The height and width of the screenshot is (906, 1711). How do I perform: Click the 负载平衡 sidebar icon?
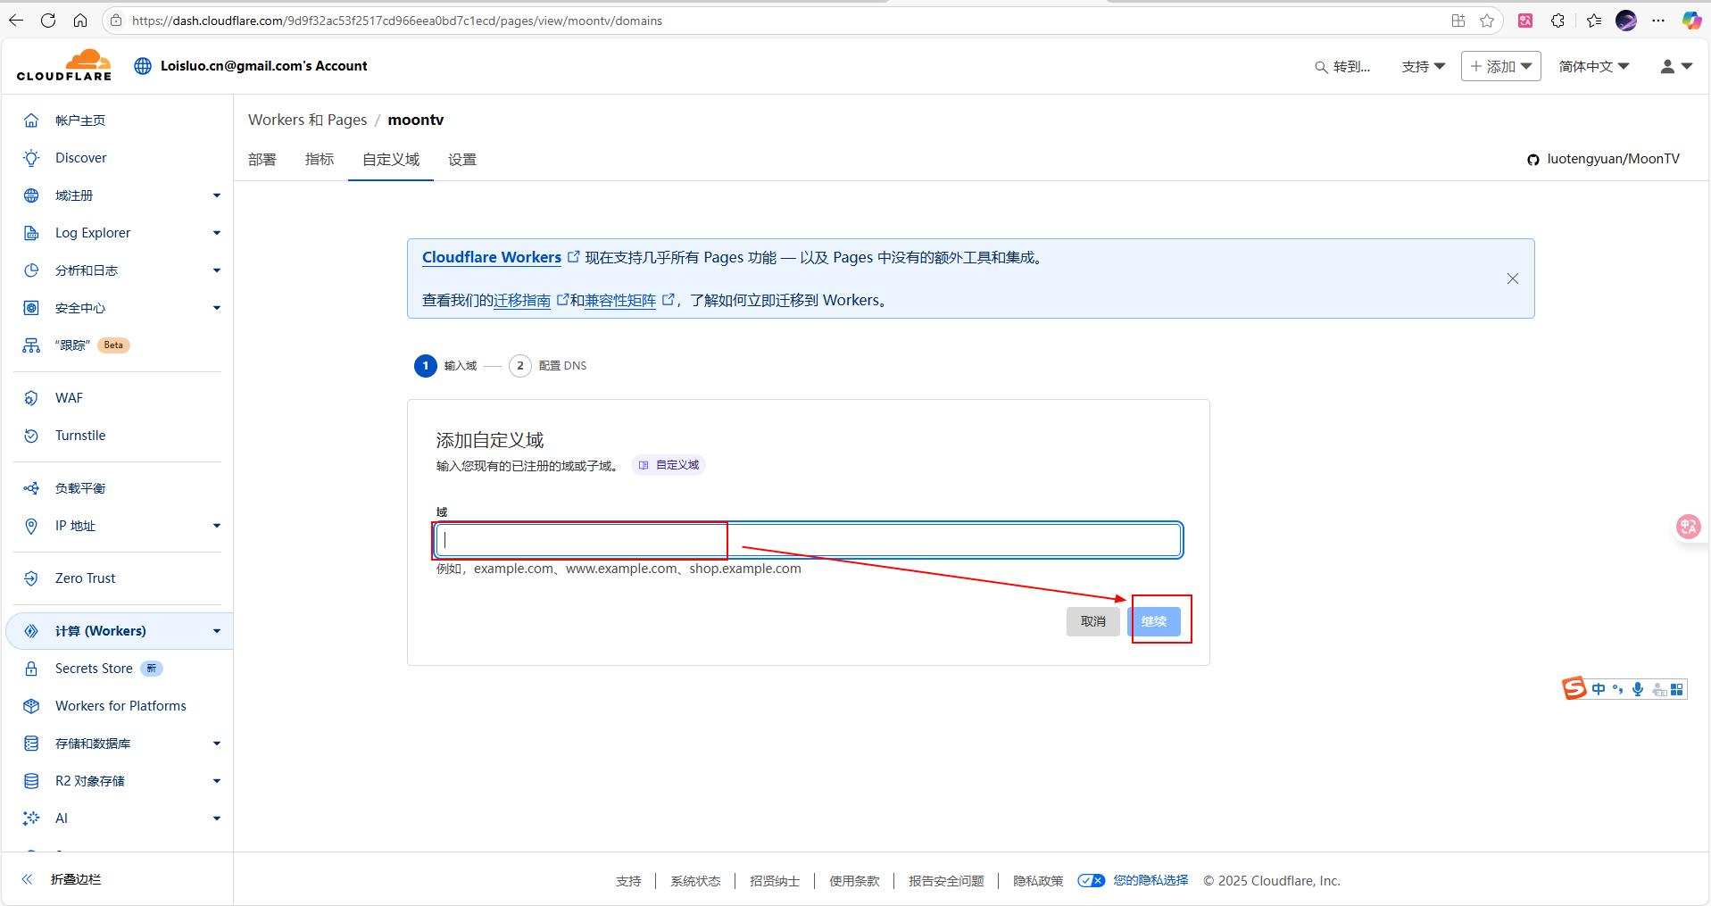click(31, 488)
